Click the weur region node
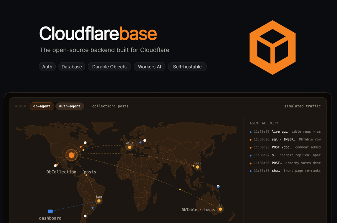 point(129,147)
